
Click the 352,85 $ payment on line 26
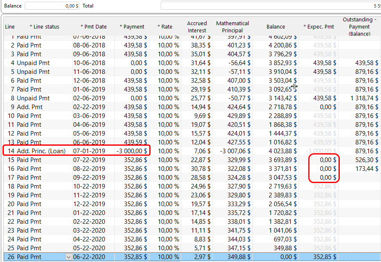coord(135,257)
